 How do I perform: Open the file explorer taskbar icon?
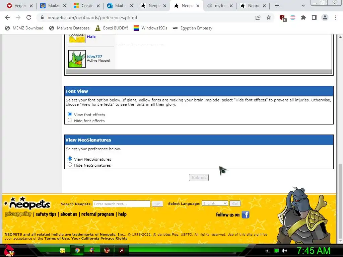coord(63,250)
